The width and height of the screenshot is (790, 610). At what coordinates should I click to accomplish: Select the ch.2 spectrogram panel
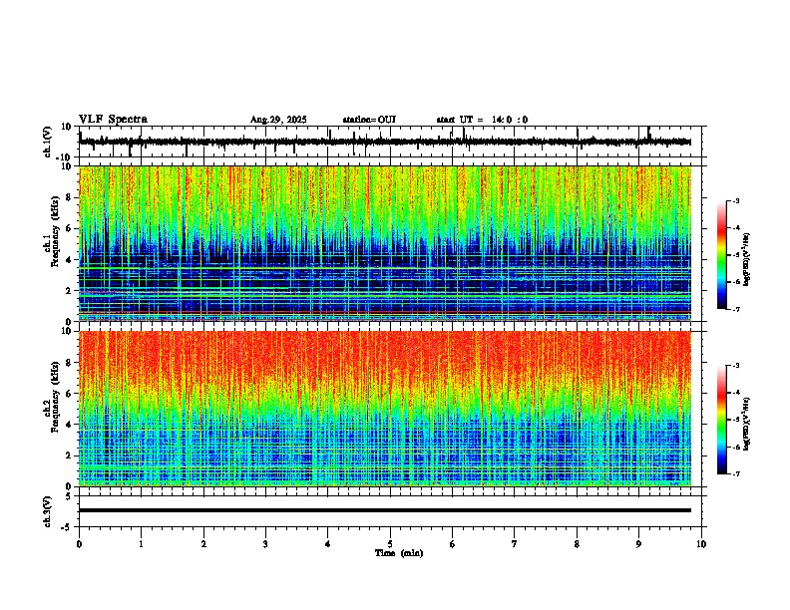click(x=385, y=409)
